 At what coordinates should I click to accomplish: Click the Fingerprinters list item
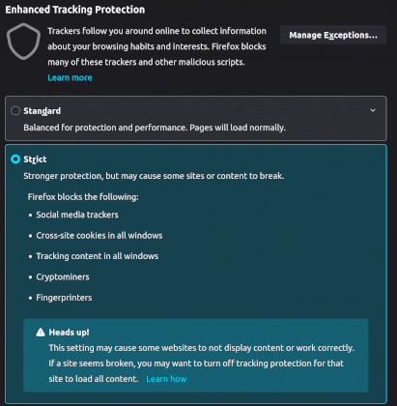(x=64, y=298)
